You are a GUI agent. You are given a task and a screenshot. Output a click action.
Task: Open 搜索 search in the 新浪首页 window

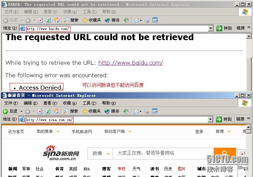pos(71,111)
